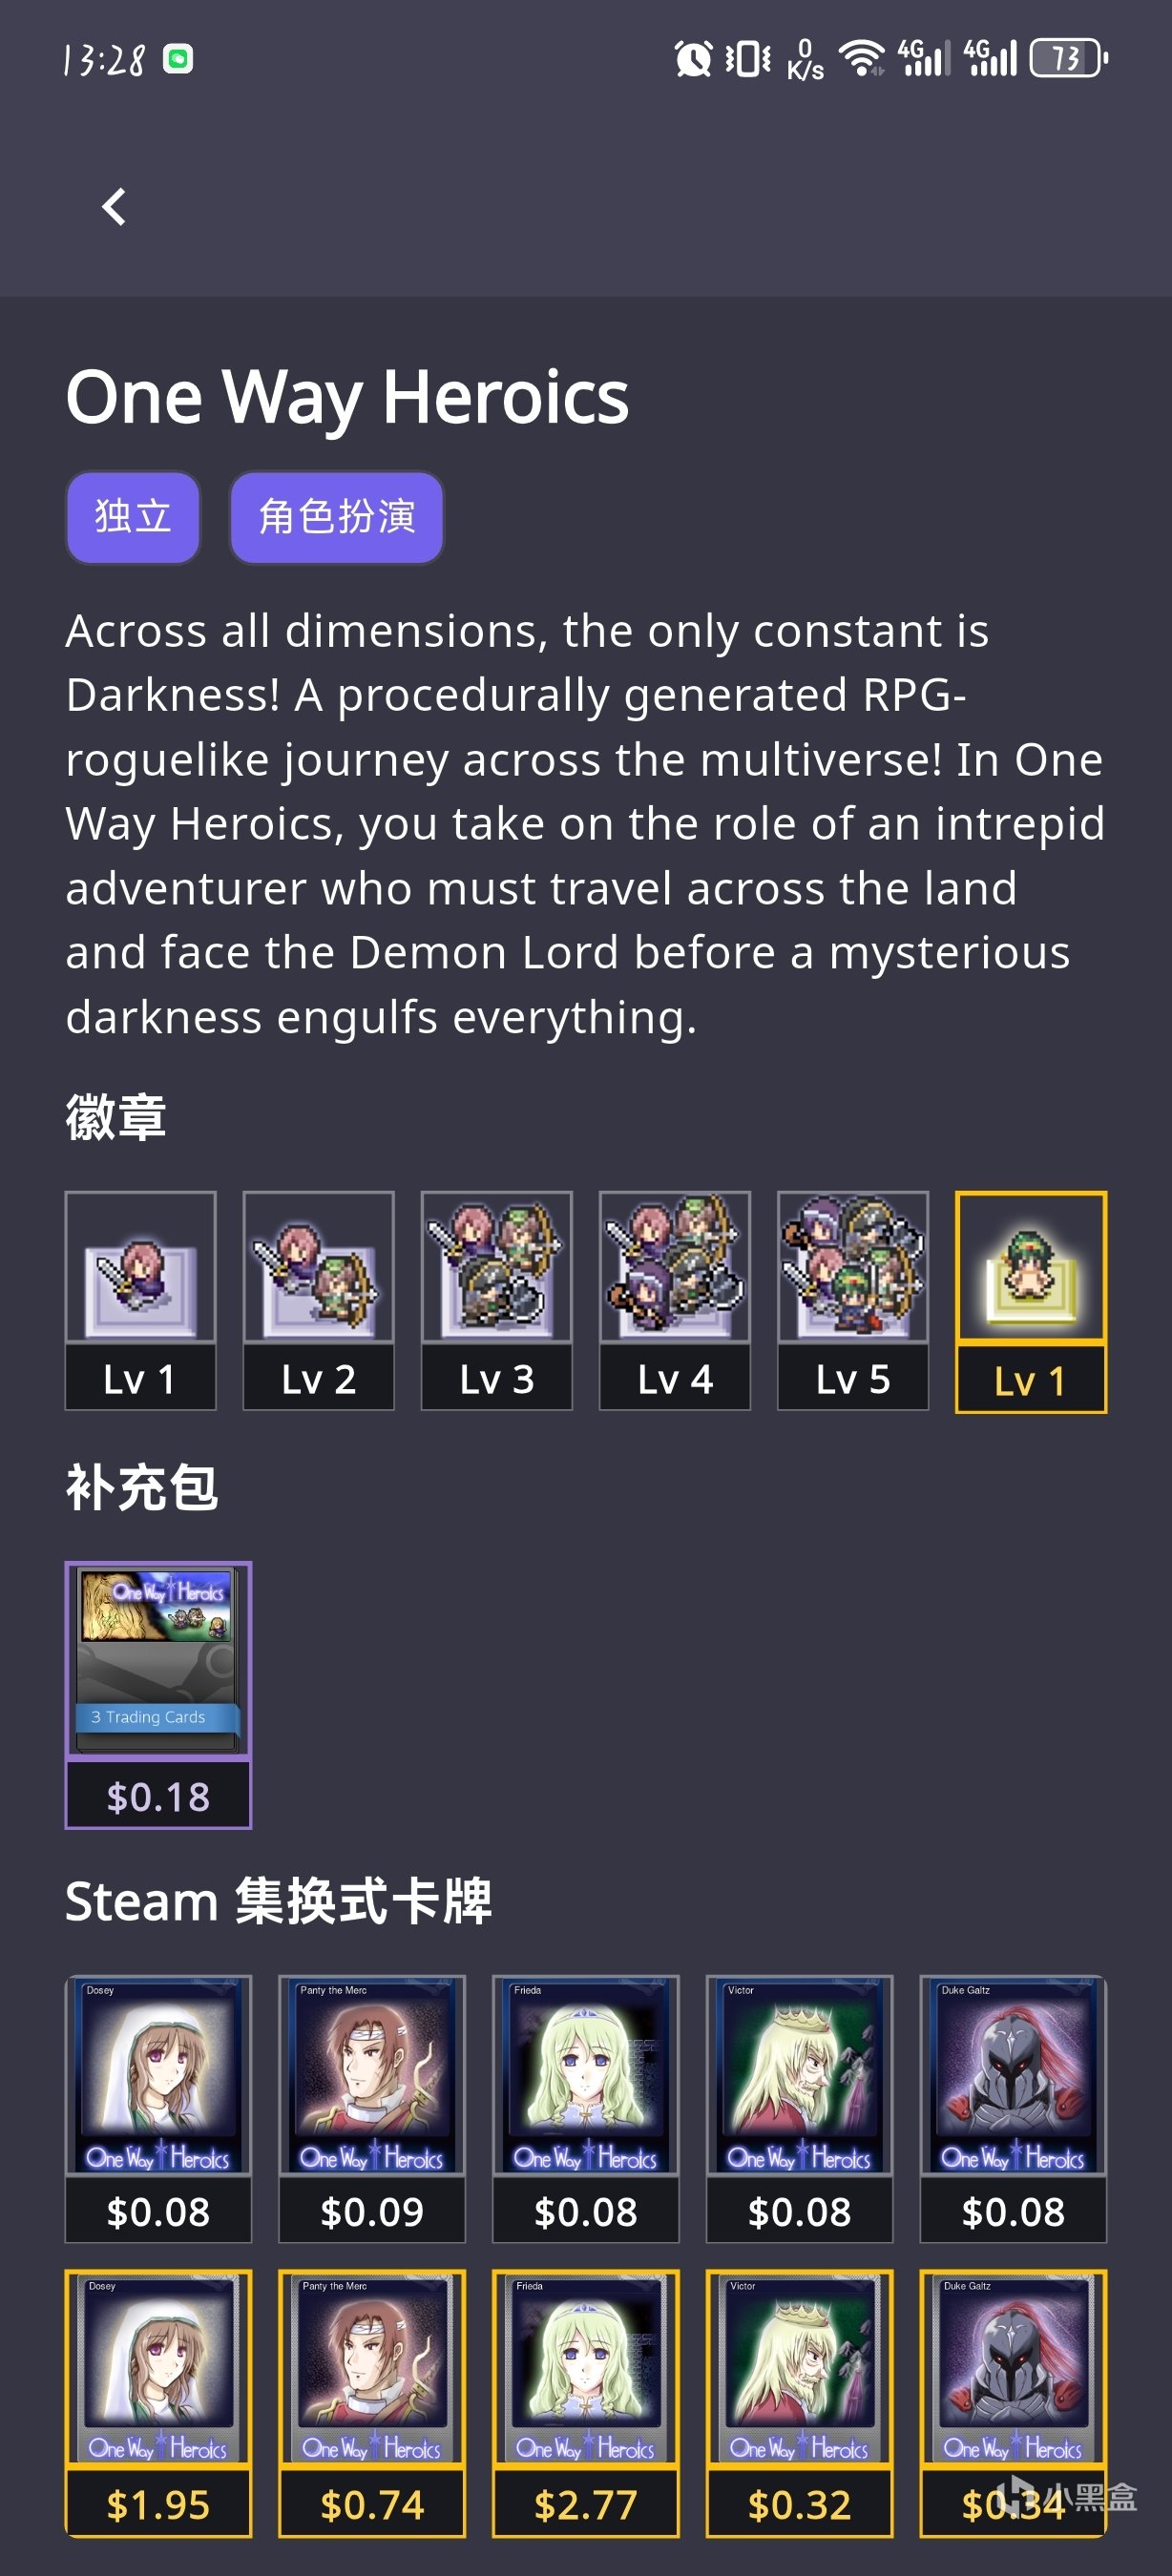The height and width of the screenshot is (2576, 1172).
Task: Tap the alarm icon in status bar
Action: (x=693, y=58)
